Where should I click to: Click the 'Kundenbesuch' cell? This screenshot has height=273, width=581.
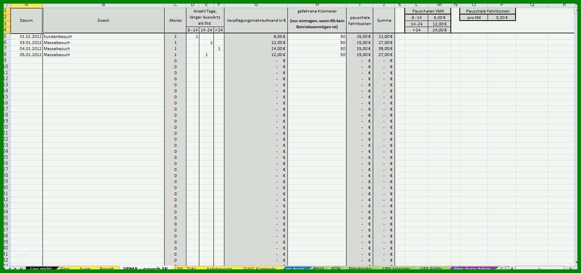click(x=104, y=36)
